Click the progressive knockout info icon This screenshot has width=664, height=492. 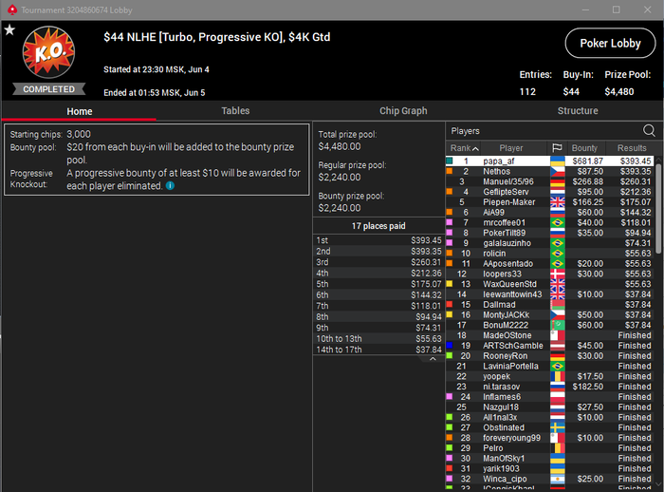[170, 186]
